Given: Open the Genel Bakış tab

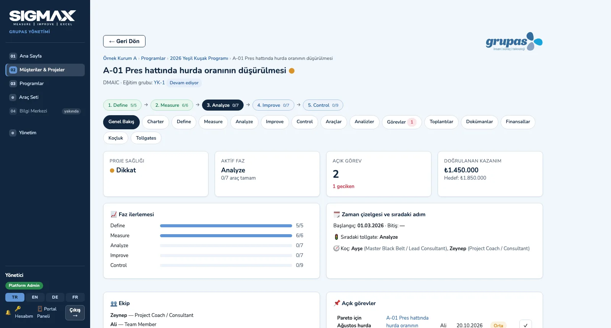Looking at the screenshot, I should 121,122.
